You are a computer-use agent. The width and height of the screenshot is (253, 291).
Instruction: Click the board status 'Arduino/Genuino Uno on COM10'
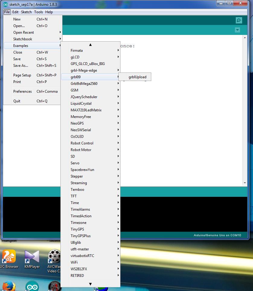217,235
